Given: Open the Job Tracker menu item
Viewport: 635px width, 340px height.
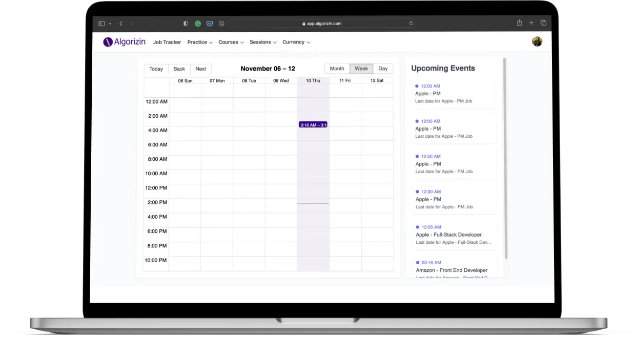Looking at the screenshot, I should click(x=167, y=42).
